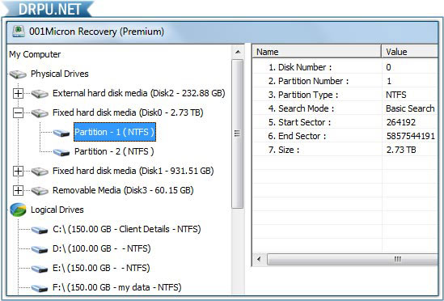Select F:\ (150.00 GB - my data - NTFS)

tap(117, 287)
